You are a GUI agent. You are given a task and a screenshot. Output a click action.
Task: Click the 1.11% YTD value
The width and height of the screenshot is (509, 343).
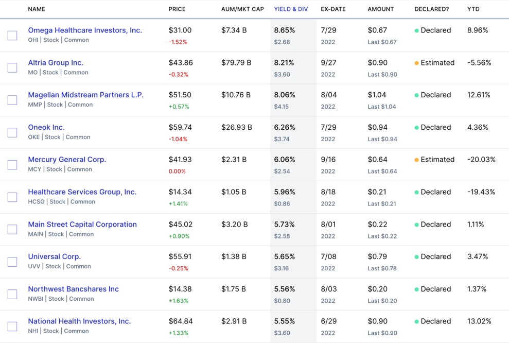pyautogui.click(x=476, y=225)
